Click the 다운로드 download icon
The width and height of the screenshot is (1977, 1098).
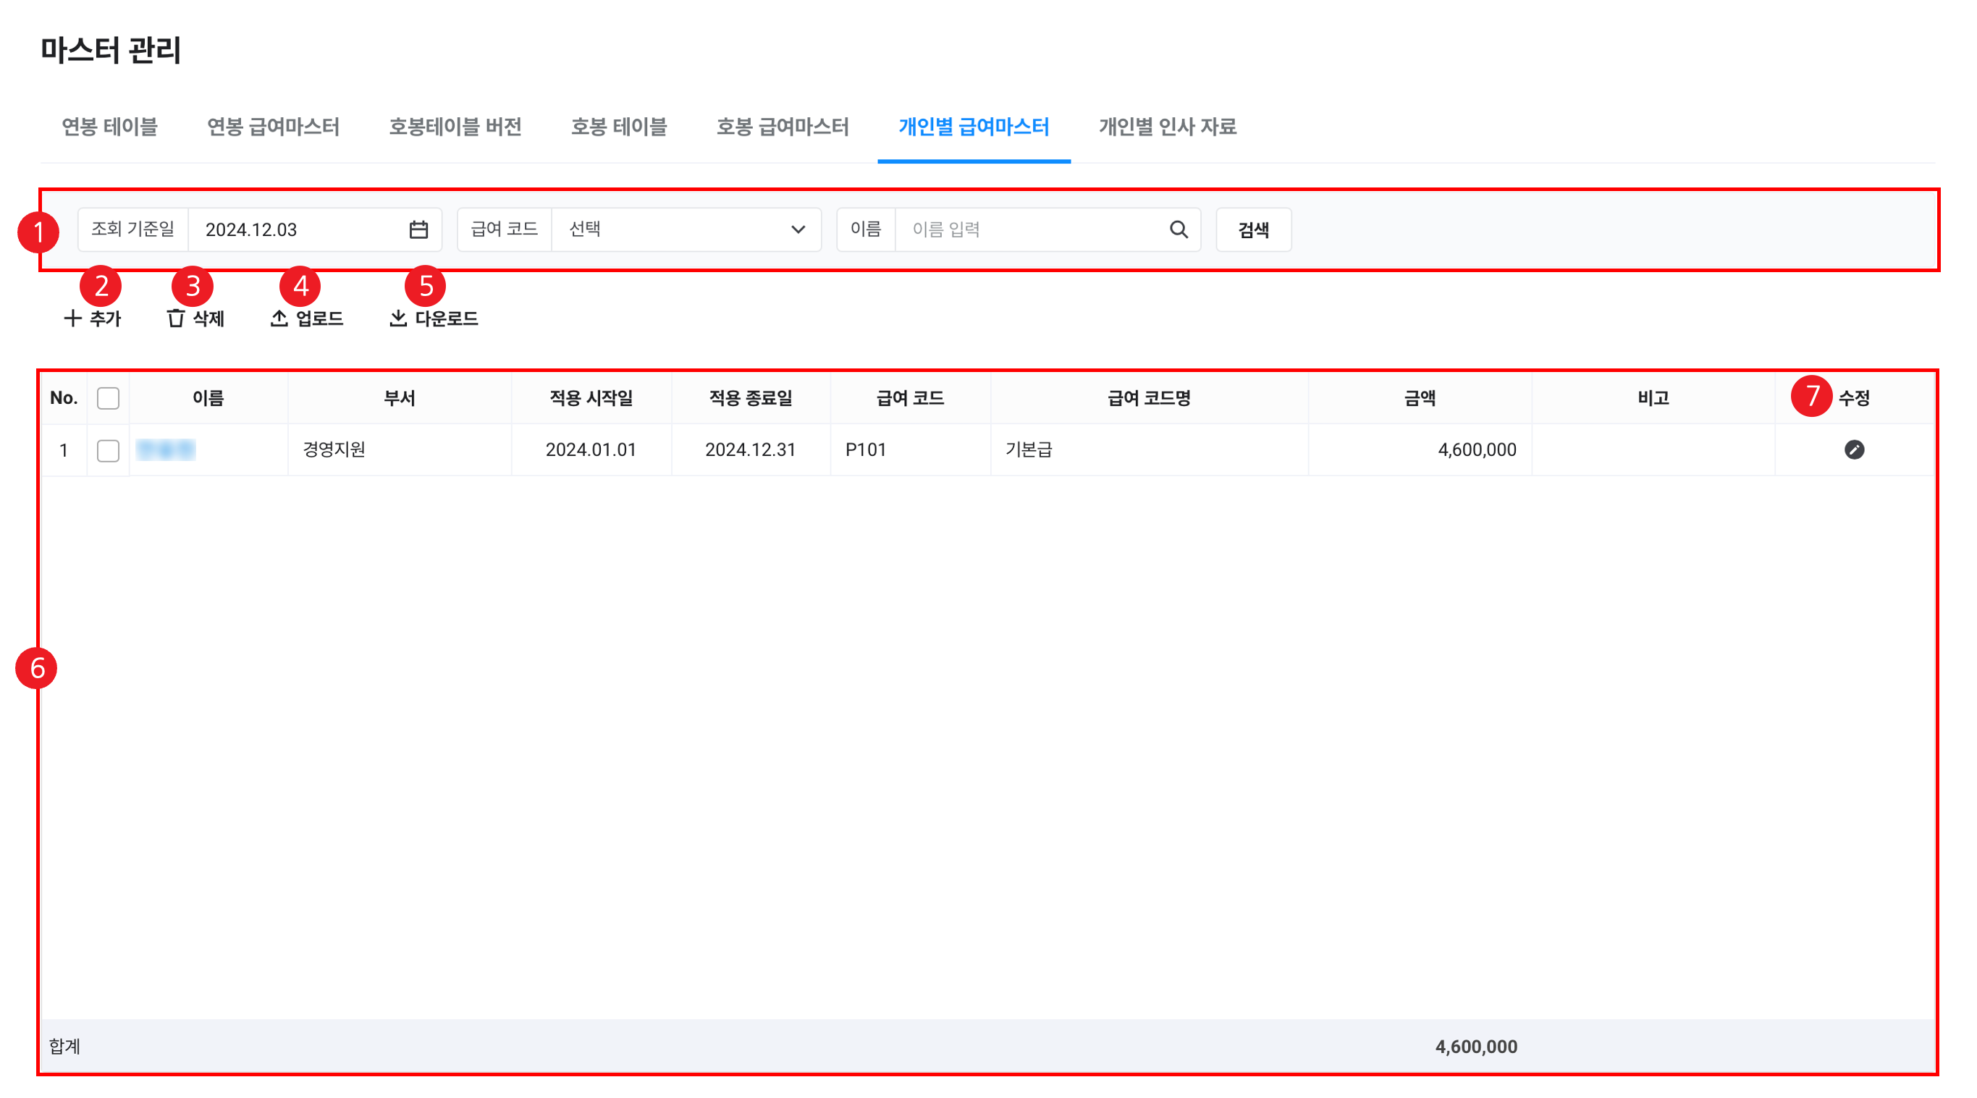click(397, 318)
